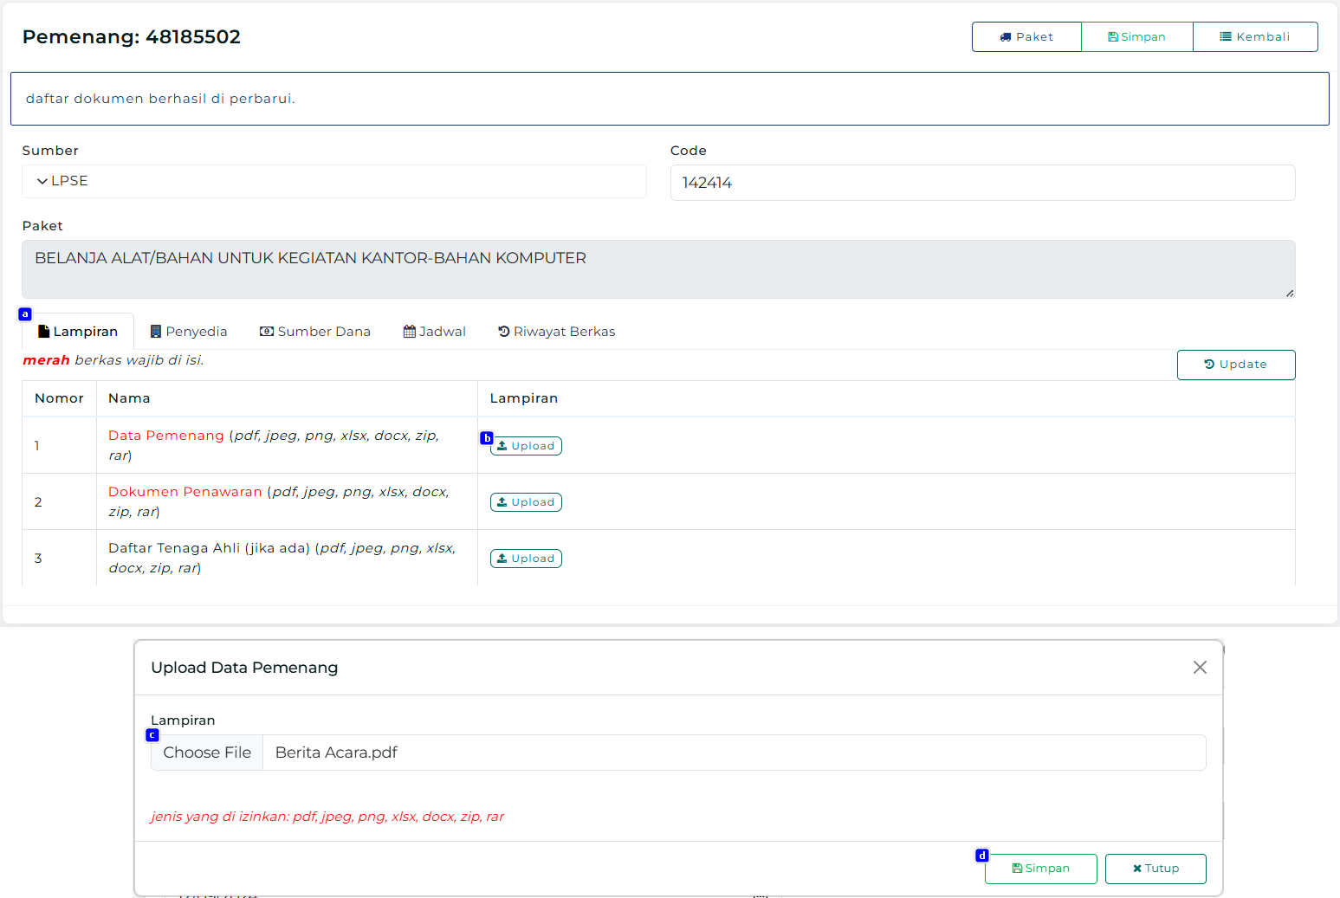Select the Lampiran tab
This screenshot has width=1340, height=898.
coord(78,332)
